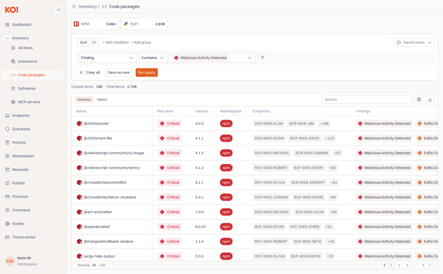Open MCP servers in sidebar
This screenshot has width=443, height=274.
(29, 102)
